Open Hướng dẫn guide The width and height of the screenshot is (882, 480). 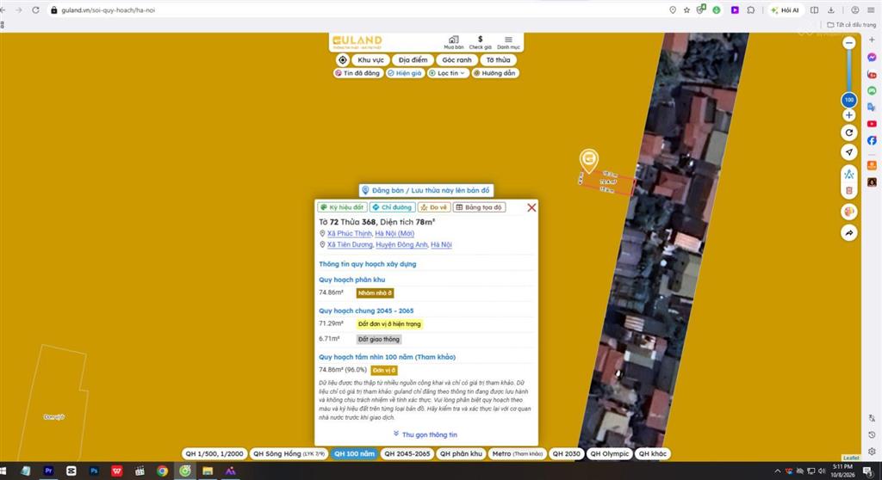pos(495,73)
